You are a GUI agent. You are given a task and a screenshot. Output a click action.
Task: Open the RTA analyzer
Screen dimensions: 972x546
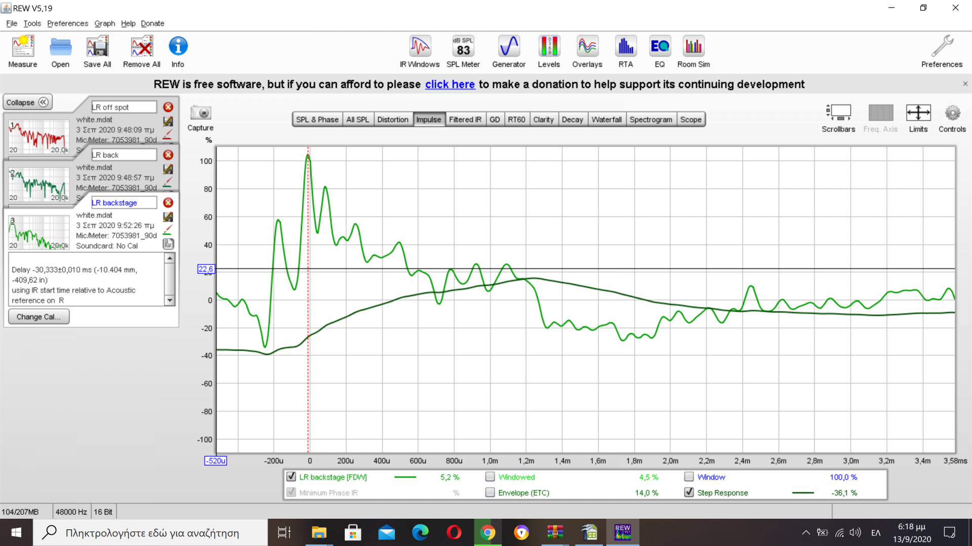coord(626,52)
